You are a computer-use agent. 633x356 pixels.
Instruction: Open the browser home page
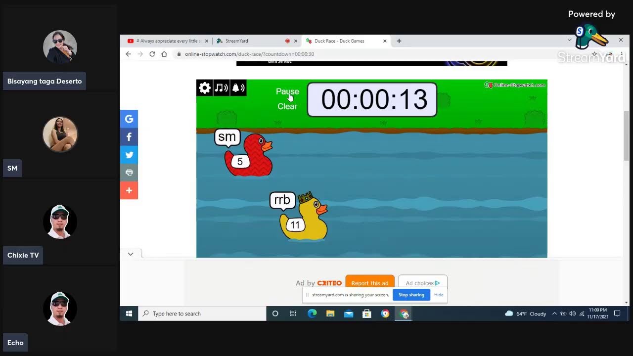(x=164, y=54)
